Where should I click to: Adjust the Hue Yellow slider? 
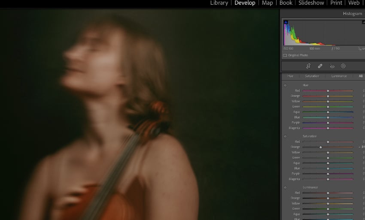click(x=328, y=101)
